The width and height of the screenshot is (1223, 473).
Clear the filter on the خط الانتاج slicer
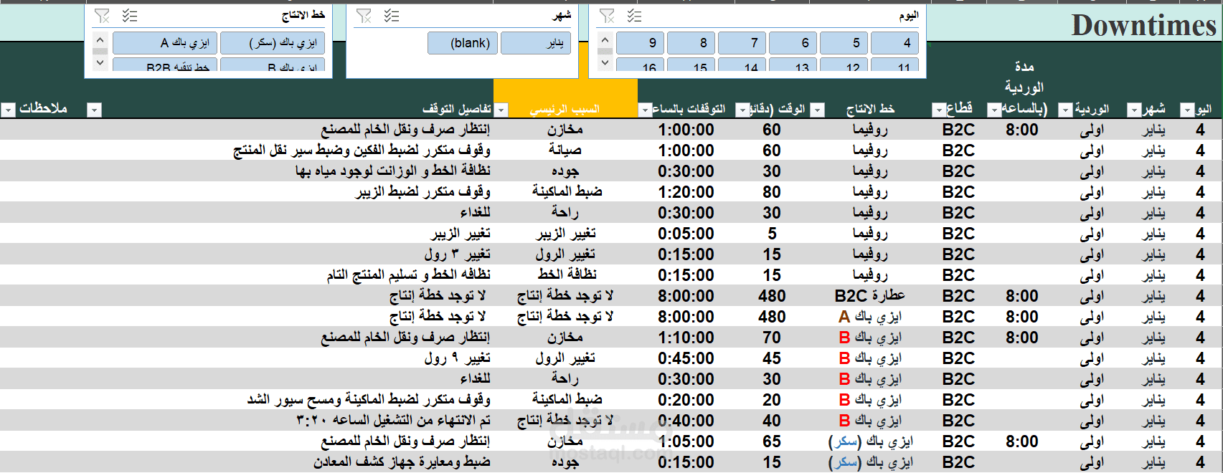pyautogui.click(x=103, y=16)
